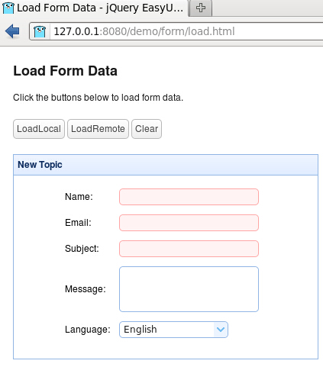Select the Load Form Data browser tab
This screenshot has width=323, height=367.
coord(94,8)
